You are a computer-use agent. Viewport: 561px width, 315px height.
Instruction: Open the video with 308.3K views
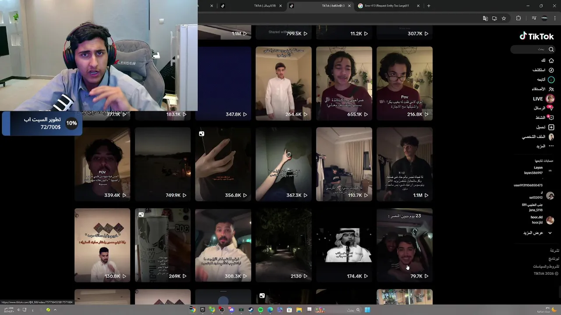click(x=223, y=245)
